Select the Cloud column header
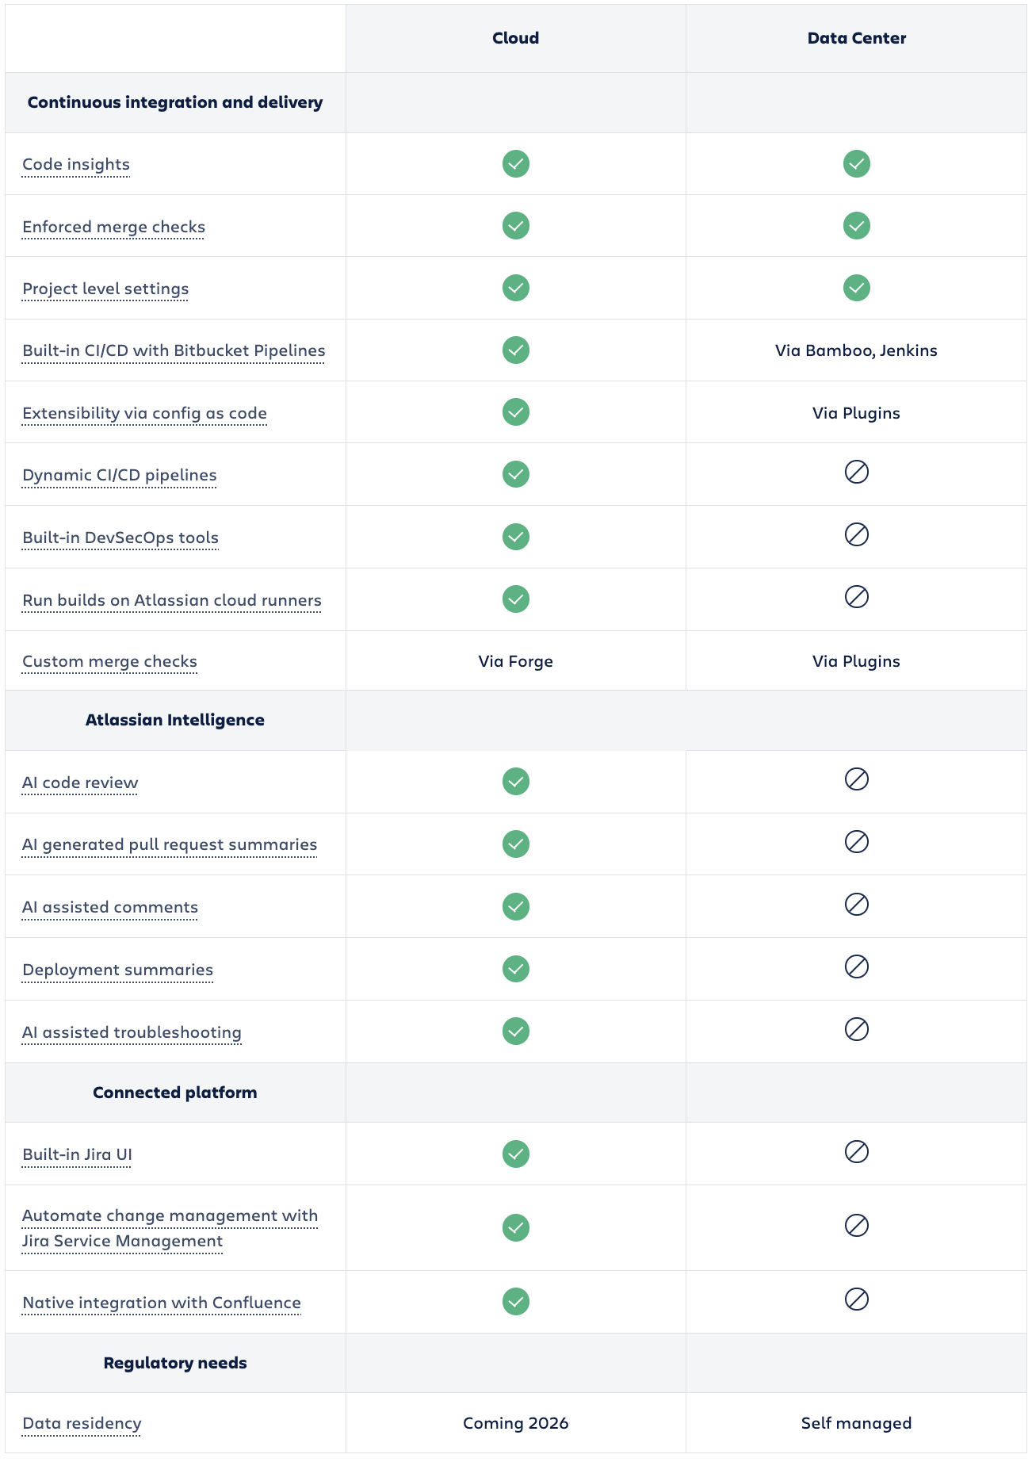 (x=515, y=38)
